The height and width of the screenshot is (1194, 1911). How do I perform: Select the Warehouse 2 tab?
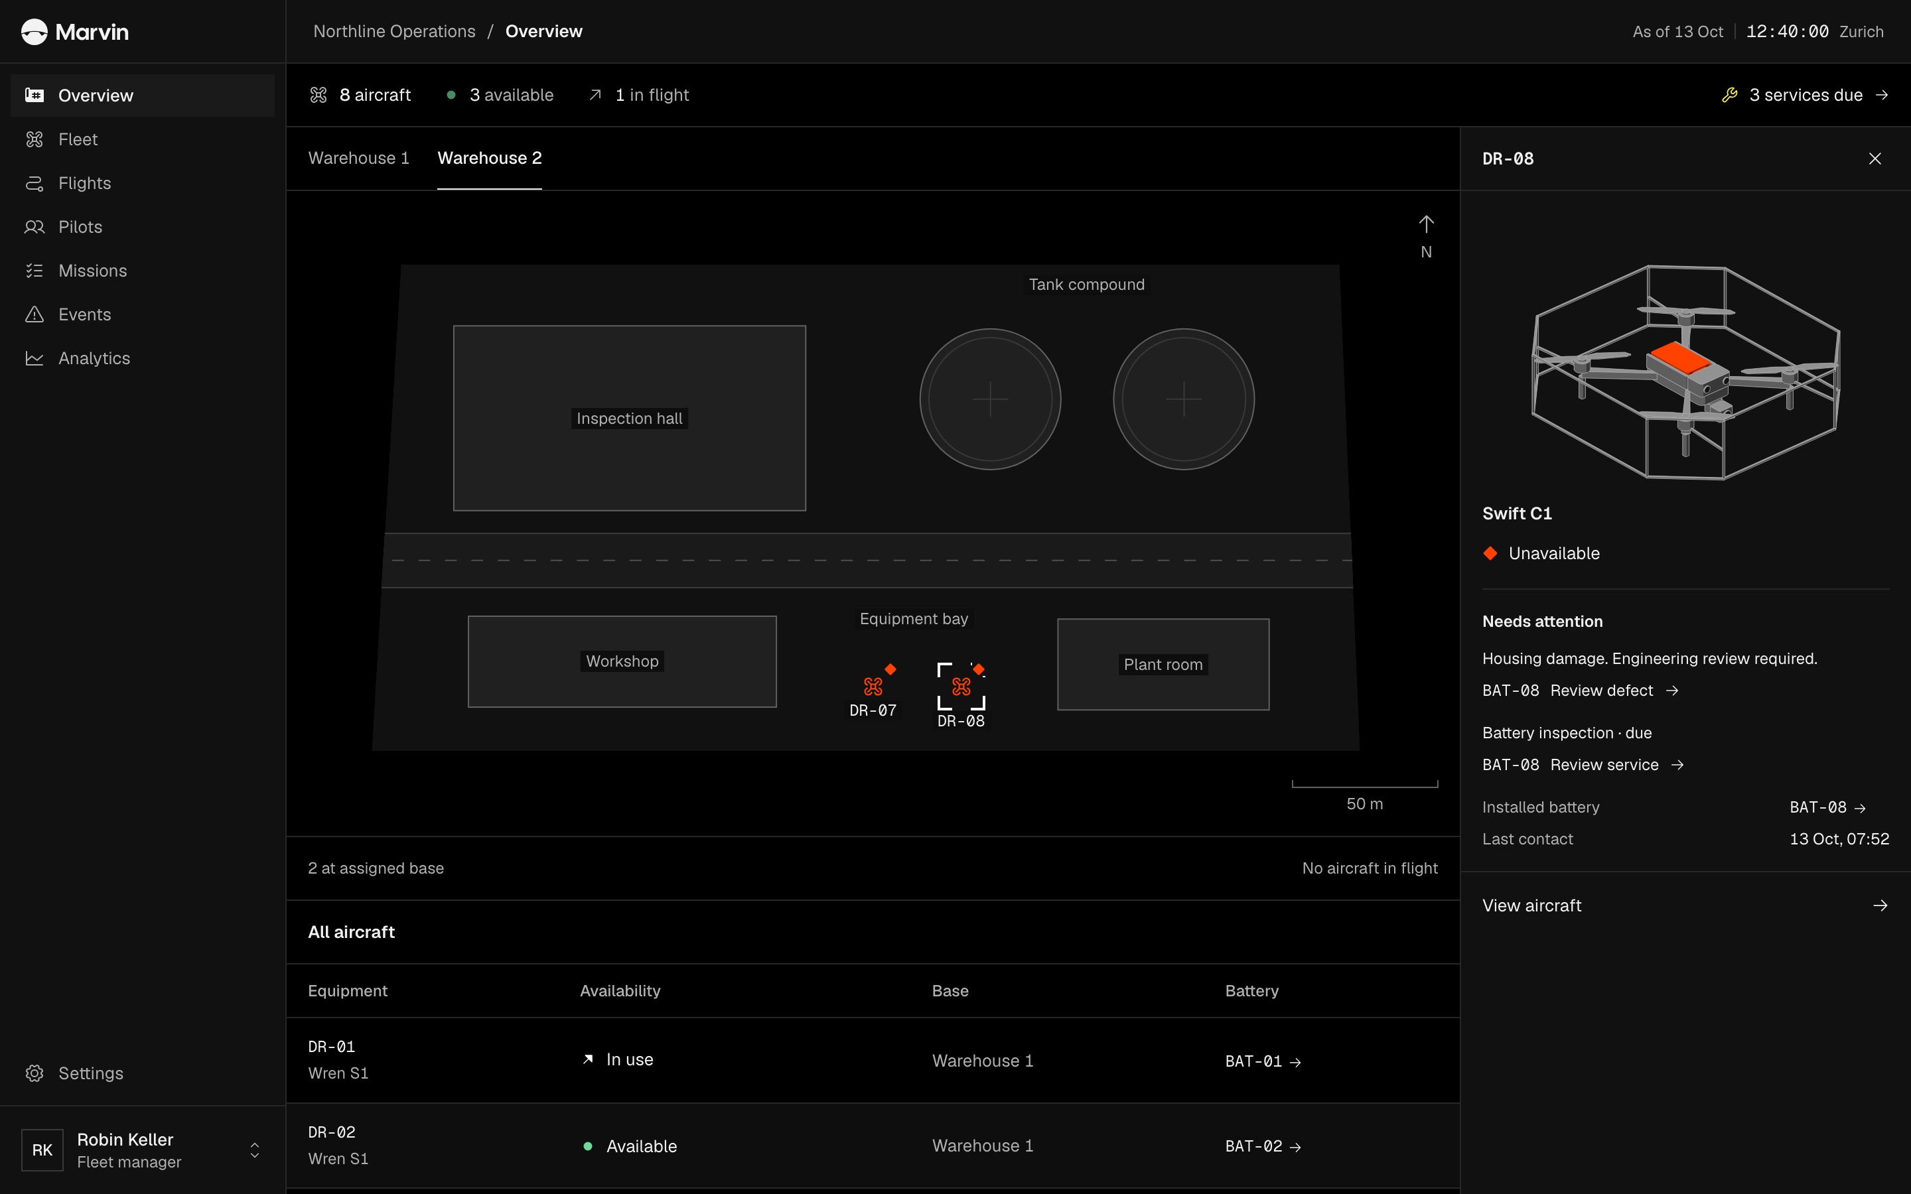pos(490,159)
